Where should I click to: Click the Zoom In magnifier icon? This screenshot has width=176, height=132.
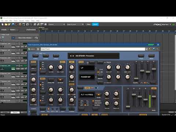click(35, 25)
